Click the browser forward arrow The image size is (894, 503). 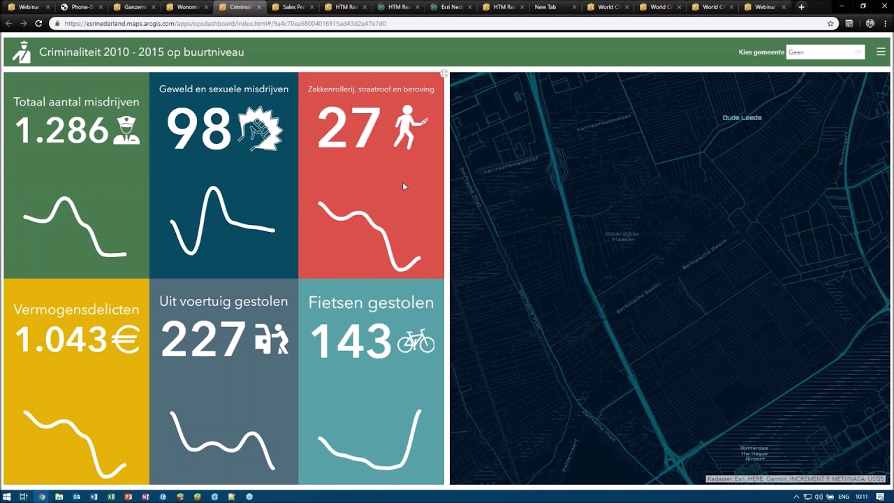click(x=23, y=23)
